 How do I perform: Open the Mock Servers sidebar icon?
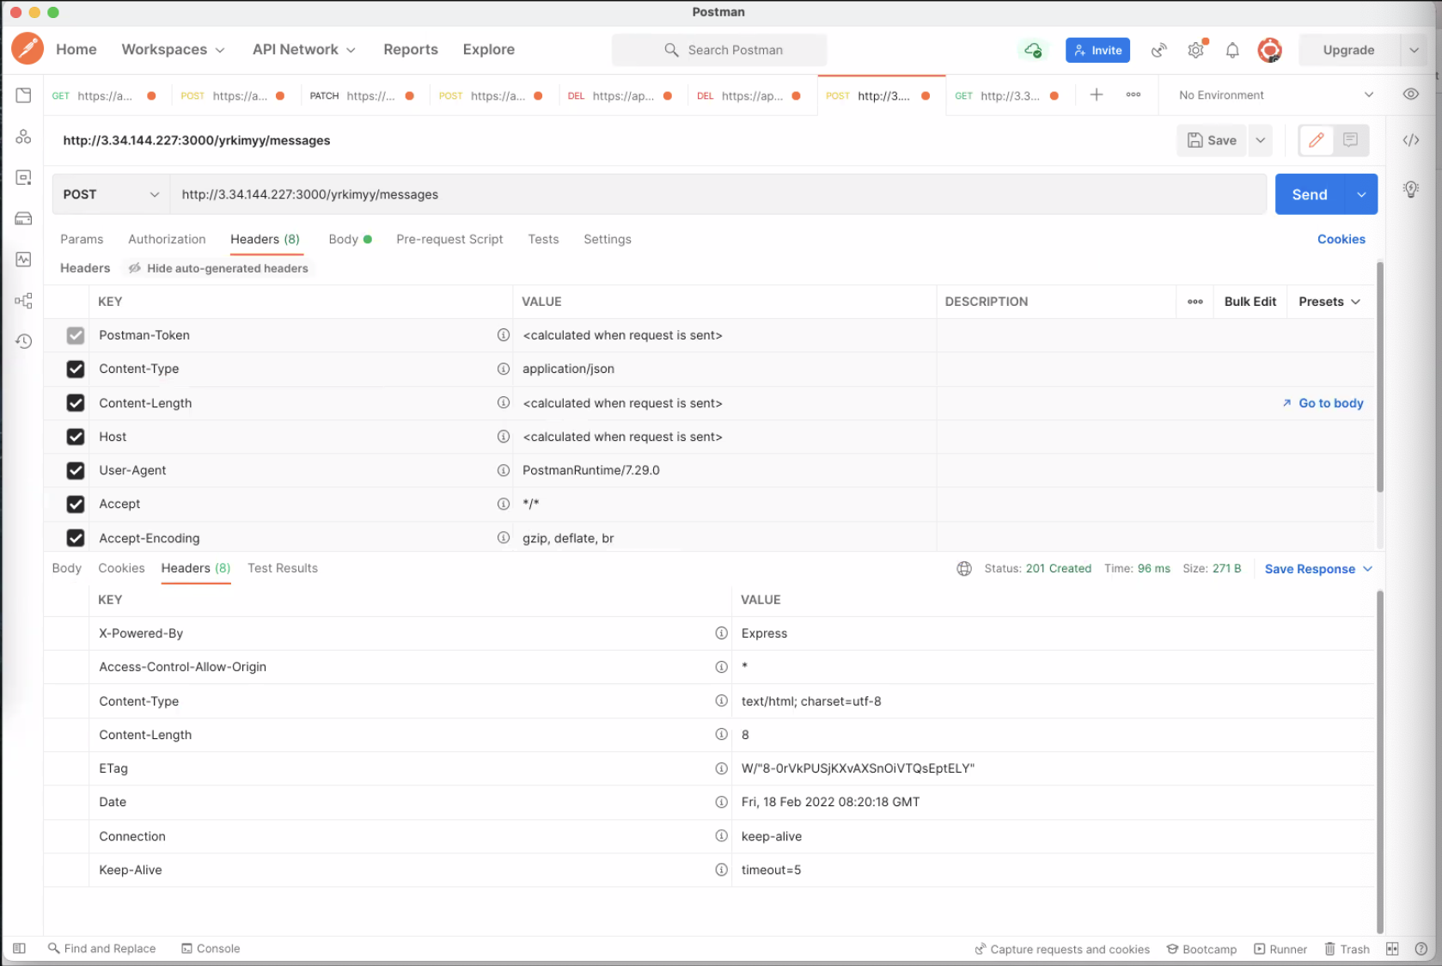pyautogui.click(x=23, y=218)
